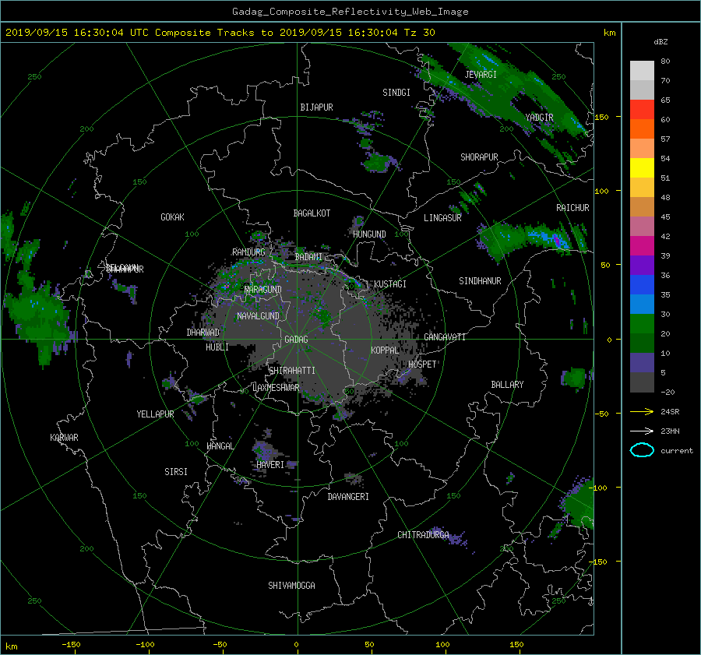Click the BALLARY city label

[507, 385]
